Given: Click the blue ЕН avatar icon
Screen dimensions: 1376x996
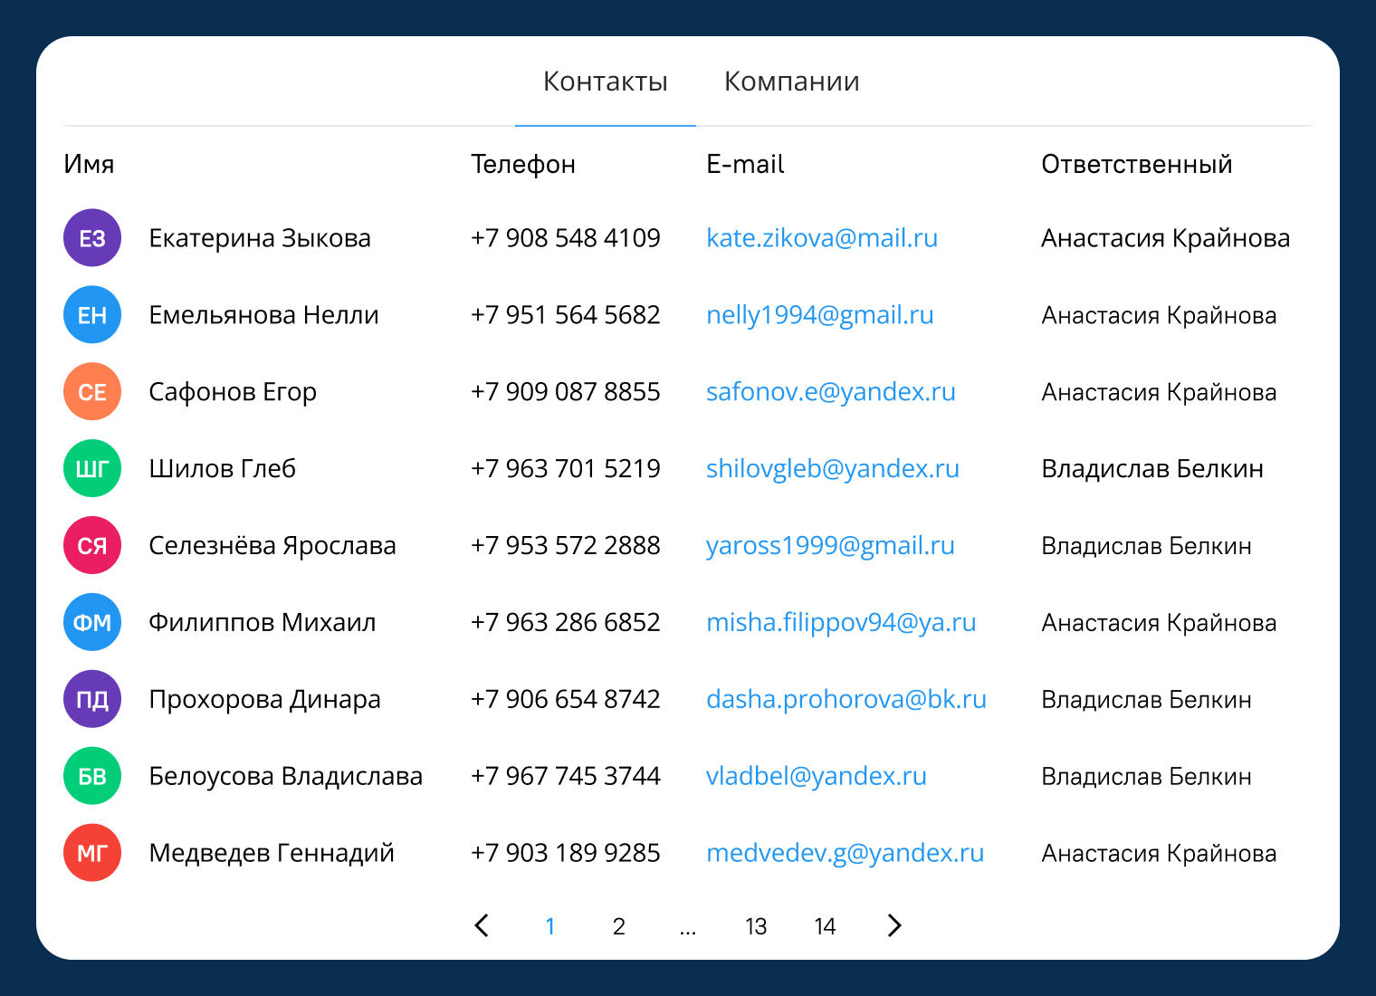Looking at the screenshot, I should coord(92,315).
